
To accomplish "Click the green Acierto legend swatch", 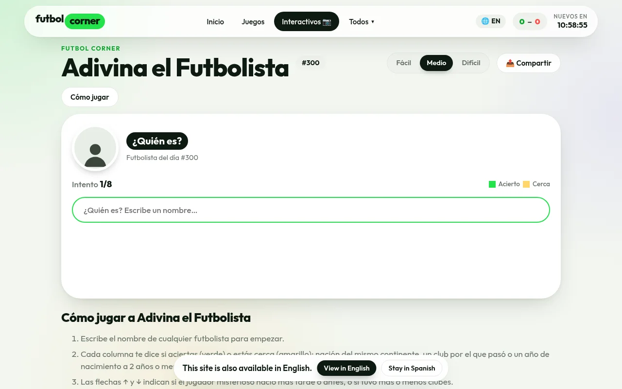I will 492,184.
